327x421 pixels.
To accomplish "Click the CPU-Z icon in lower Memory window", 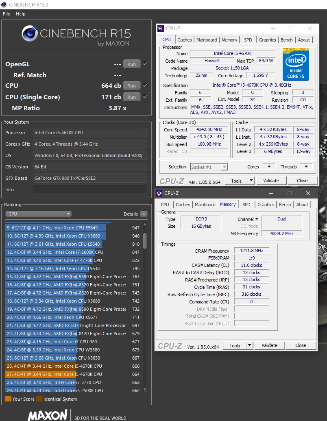I will (x=159, y=193).
